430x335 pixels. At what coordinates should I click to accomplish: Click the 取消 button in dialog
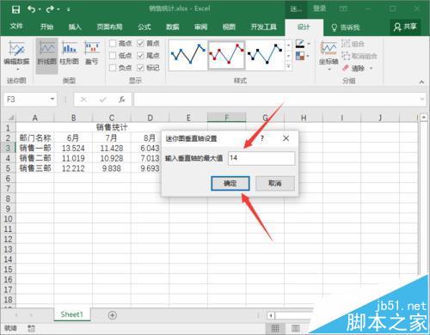click(x=275, y=183)
